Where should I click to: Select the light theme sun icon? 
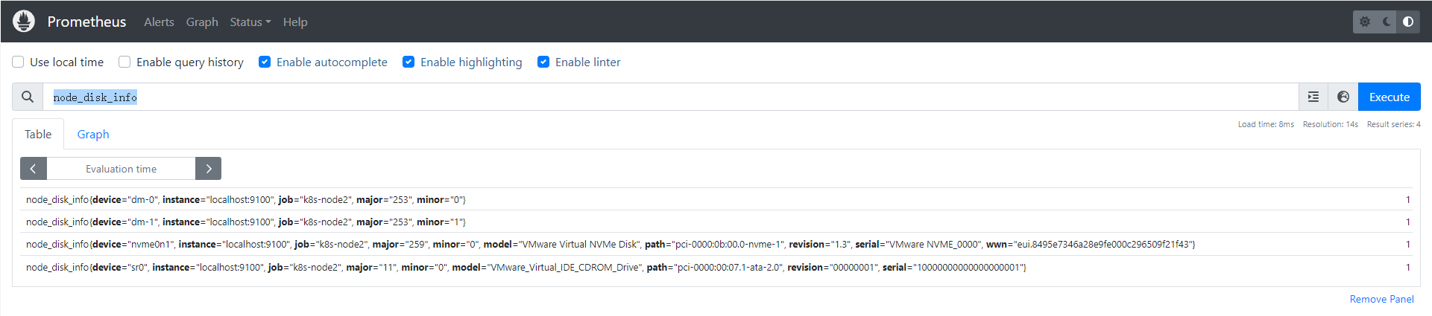point(1365,22)
